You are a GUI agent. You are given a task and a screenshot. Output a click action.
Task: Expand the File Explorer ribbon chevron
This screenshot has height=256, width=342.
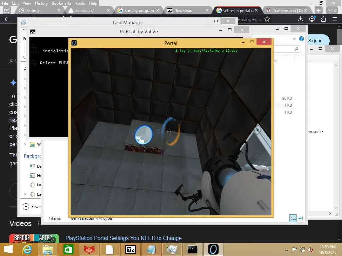294,39
